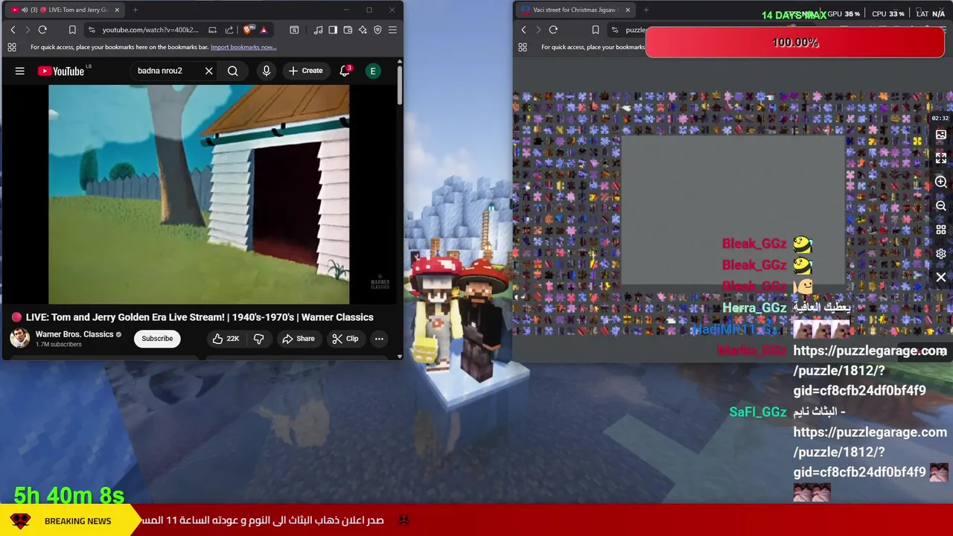Open site settings in YouTube address bar
The height and width of the screenshot is (536, 953).
(92, 30)
